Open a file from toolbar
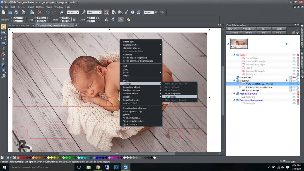The image size is (304, 171). coord(10,12)
